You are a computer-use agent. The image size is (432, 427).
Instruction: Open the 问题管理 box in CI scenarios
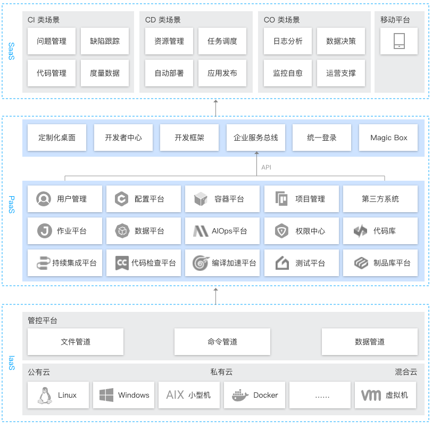[52, 41]
